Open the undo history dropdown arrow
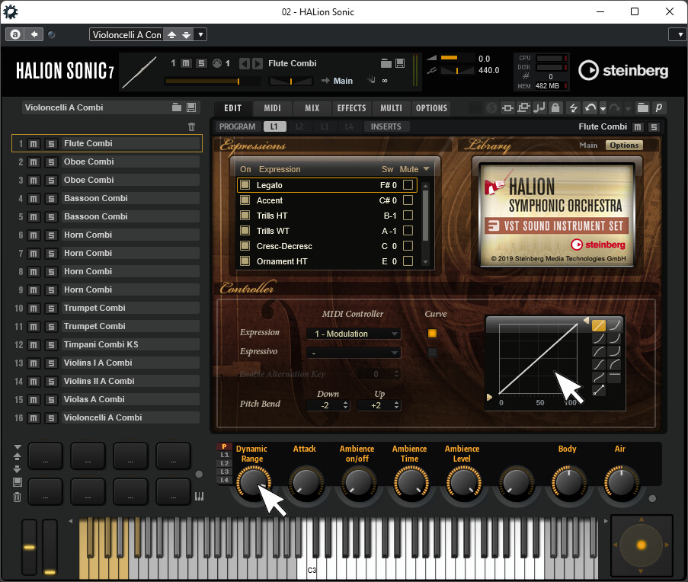This screenshot has height=582, width=688. click(x=603, y=108)
